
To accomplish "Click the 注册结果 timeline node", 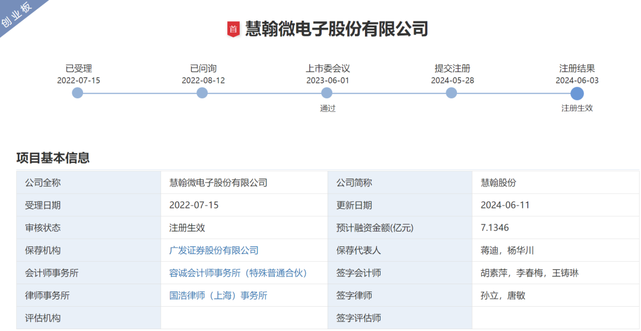I will (577, 94).
